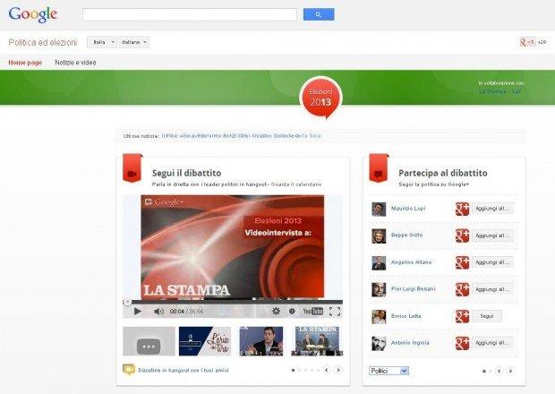Add Pier Luigi Bersani to circles

point(492,289)
